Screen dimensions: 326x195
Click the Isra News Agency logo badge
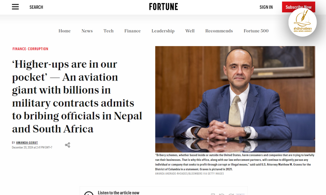click(x=302, y=22)
